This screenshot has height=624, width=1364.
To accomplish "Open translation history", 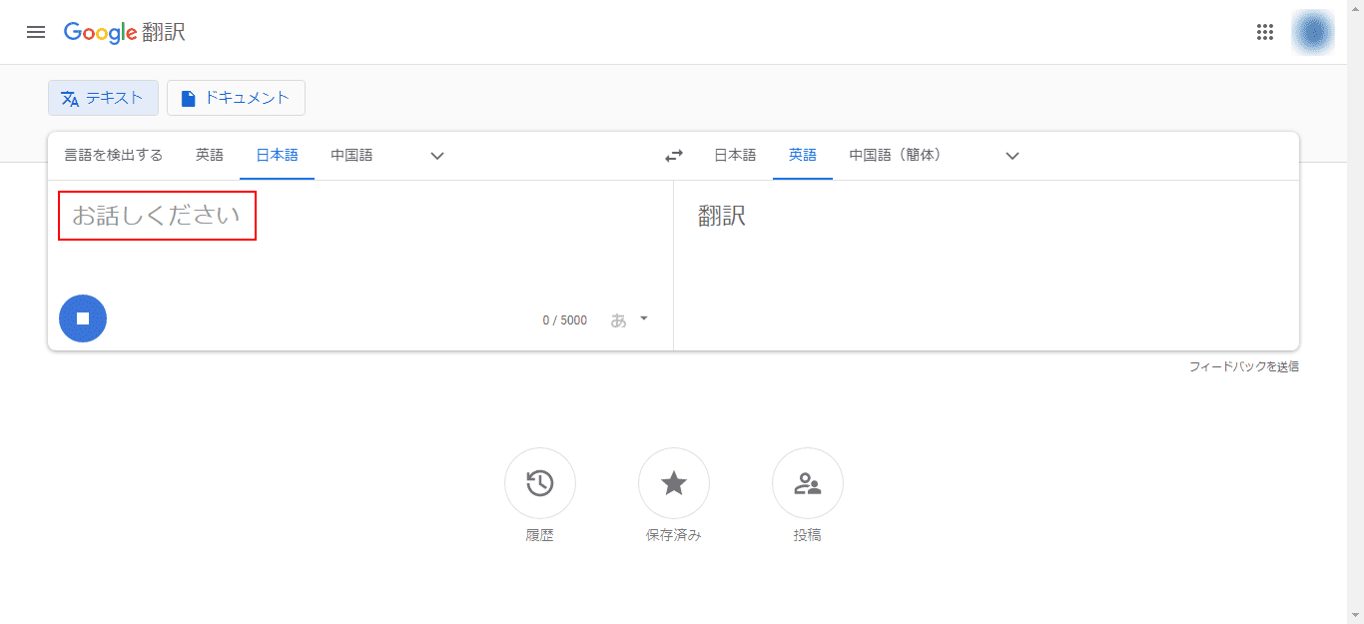I will coord(540,483).
